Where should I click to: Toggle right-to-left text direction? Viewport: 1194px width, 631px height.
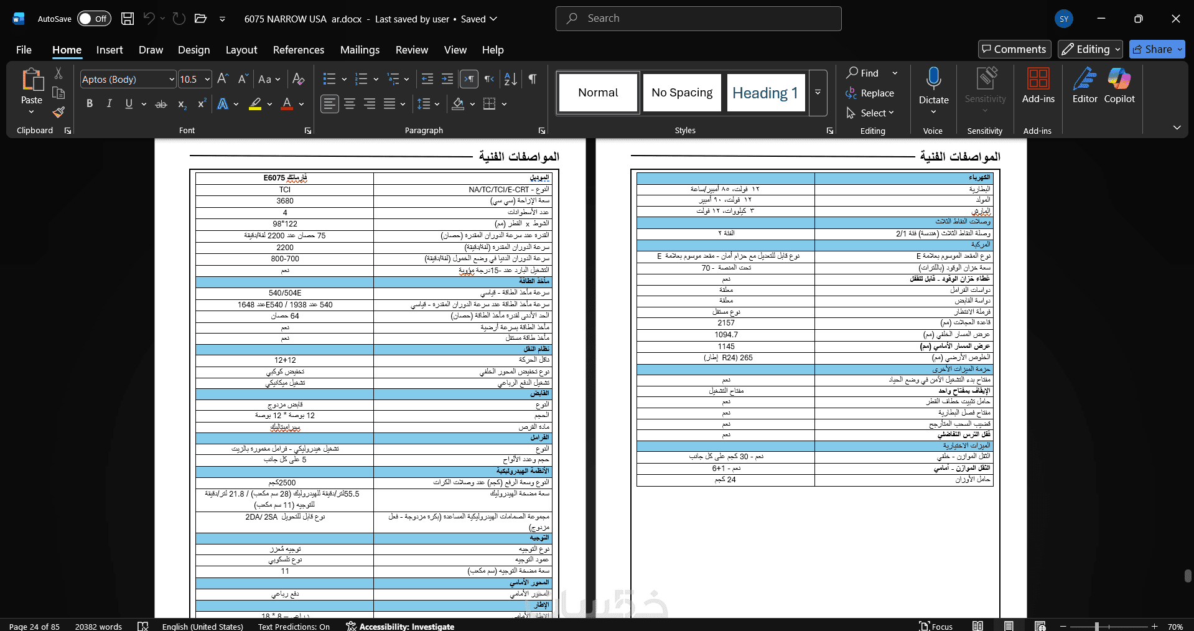point(490,79)
